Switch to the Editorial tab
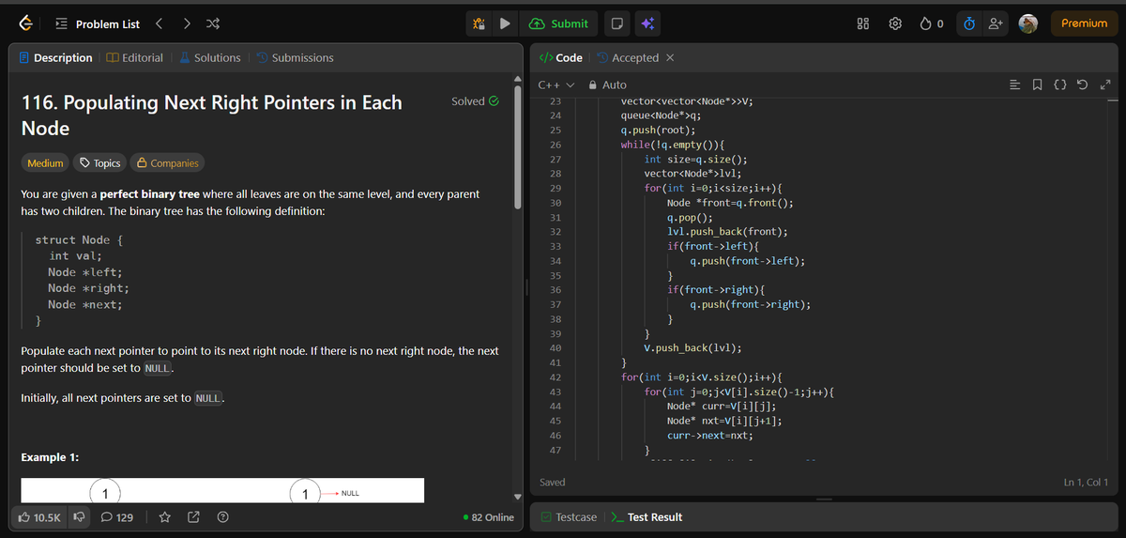The height and width of the screenshot is (538, 1126). 135,58
